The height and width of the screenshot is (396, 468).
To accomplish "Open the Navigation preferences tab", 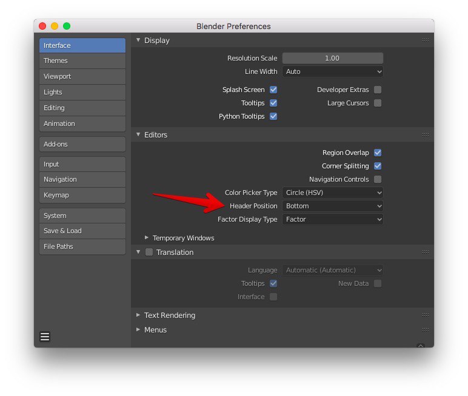I will (x=82, y=179).
